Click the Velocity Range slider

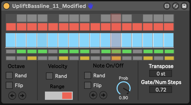coord(59,95)
